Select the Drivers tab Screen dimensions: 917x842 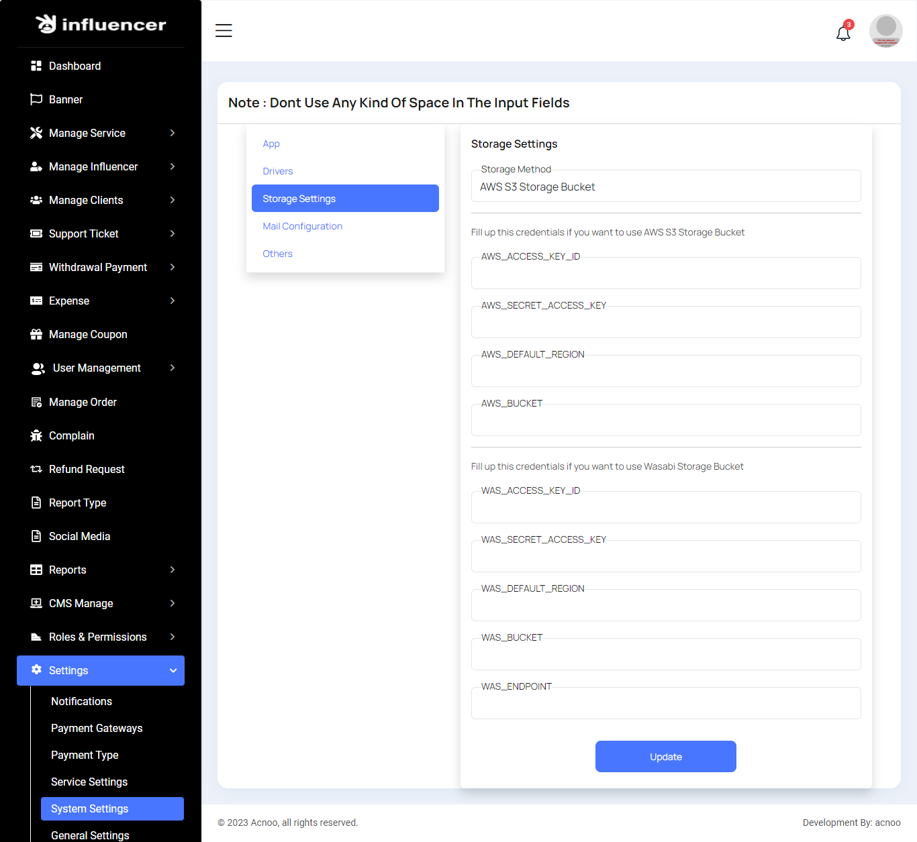(x=278, y=171)
